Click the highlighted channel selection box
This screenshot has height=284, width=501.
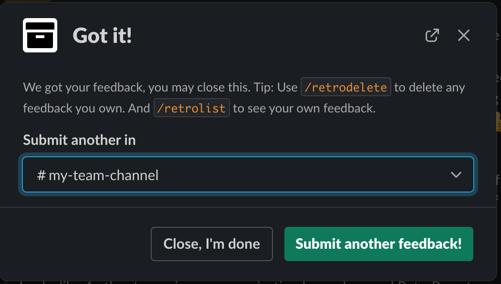(x=248, y=174)
